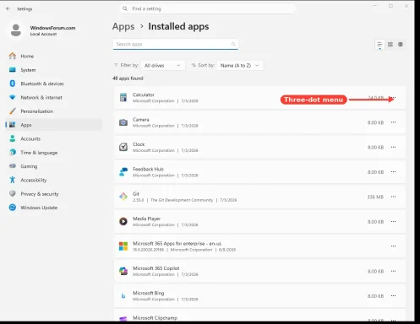Image resolution: width=420 pixels, height=324 pixels.
Task: Click the Clock app icon
Action: click(x=123, y=147)
